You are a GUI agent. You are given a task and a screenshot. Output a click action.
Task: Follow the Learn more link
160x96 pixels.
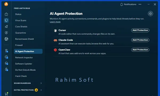(x=55, y=22)
